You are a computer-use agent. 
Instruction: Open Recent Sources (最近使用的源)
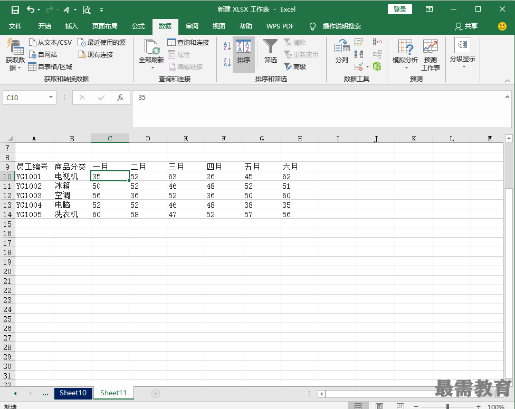point(101,42)
